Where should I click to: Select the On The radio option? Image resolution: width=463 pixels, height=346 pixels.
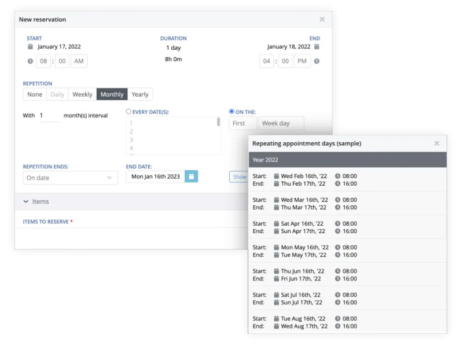[x=231, y=112]
